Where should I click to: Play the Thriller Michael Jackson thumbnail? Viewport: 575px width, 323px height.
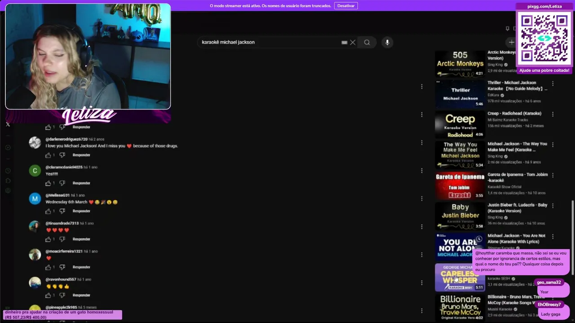point(460,94)
